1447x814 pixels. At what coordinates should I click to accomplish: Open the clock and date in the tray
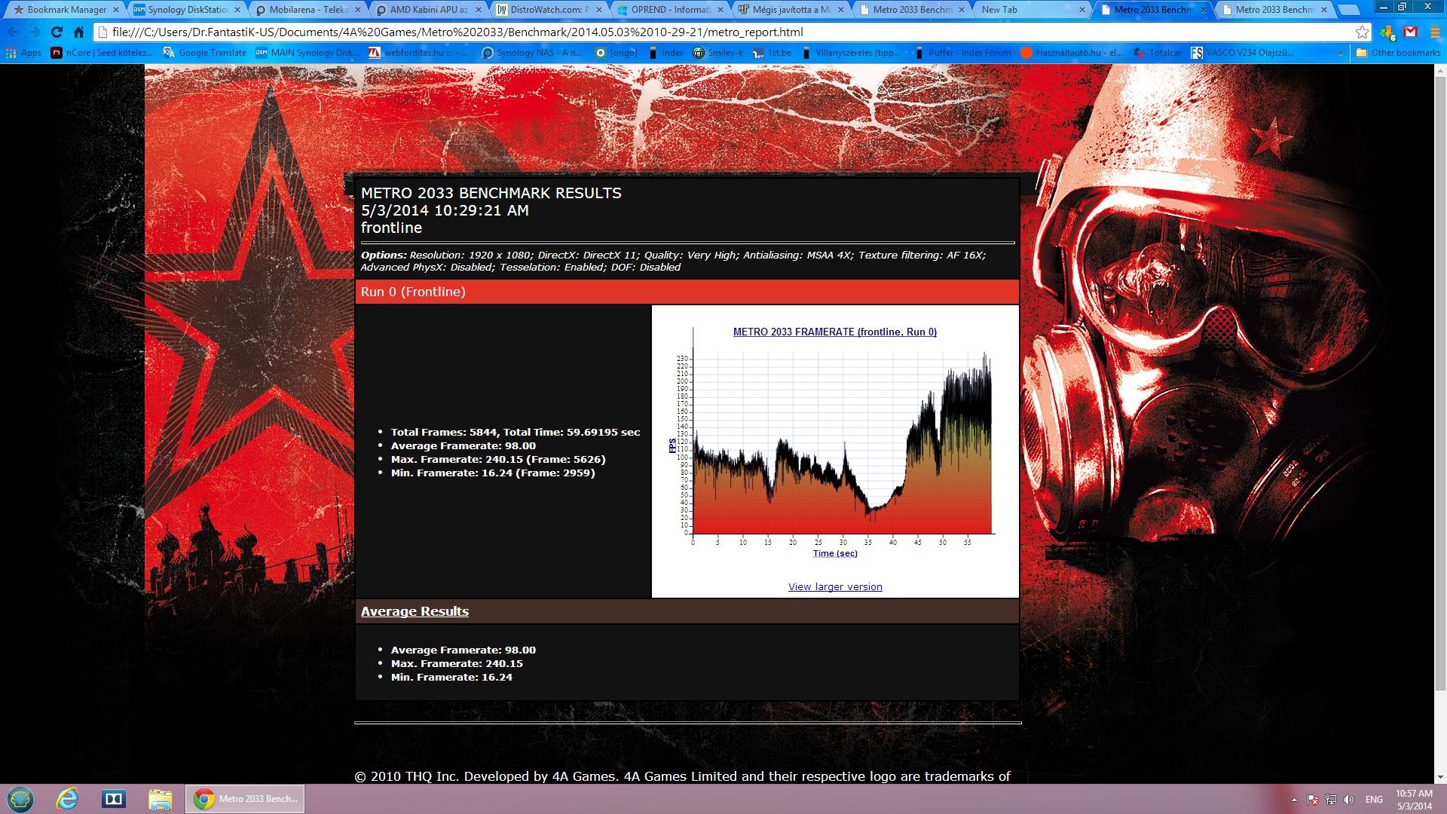[1414, 800]
